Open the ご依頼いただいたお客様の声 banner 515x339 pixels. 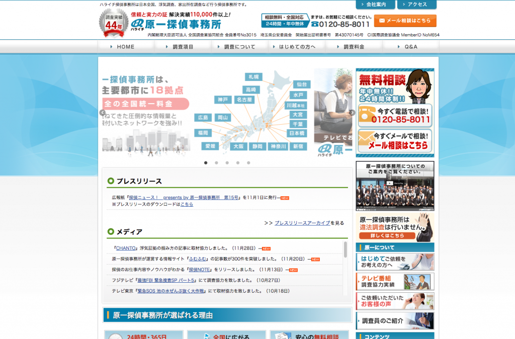(395, 301)
